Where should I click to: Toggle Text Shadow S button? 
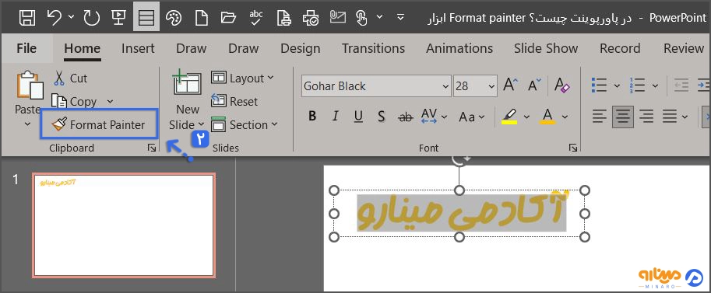(382, 117)
